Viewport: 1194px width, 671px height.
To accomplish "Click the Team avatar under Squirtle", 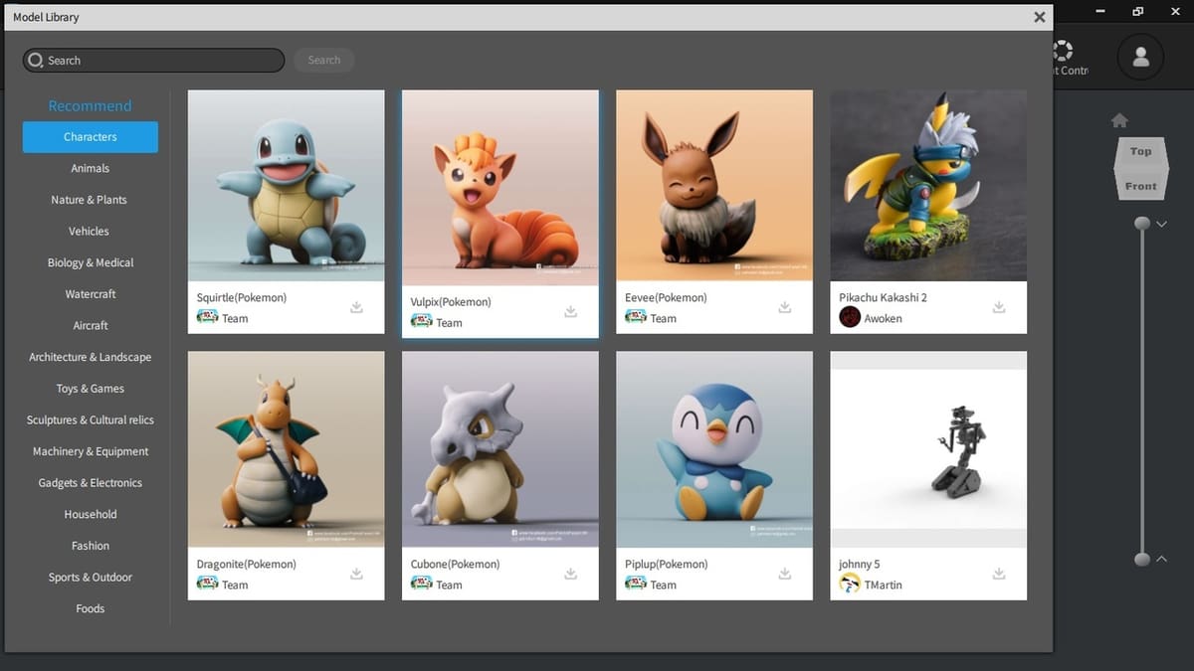I will tap(207, 317).
